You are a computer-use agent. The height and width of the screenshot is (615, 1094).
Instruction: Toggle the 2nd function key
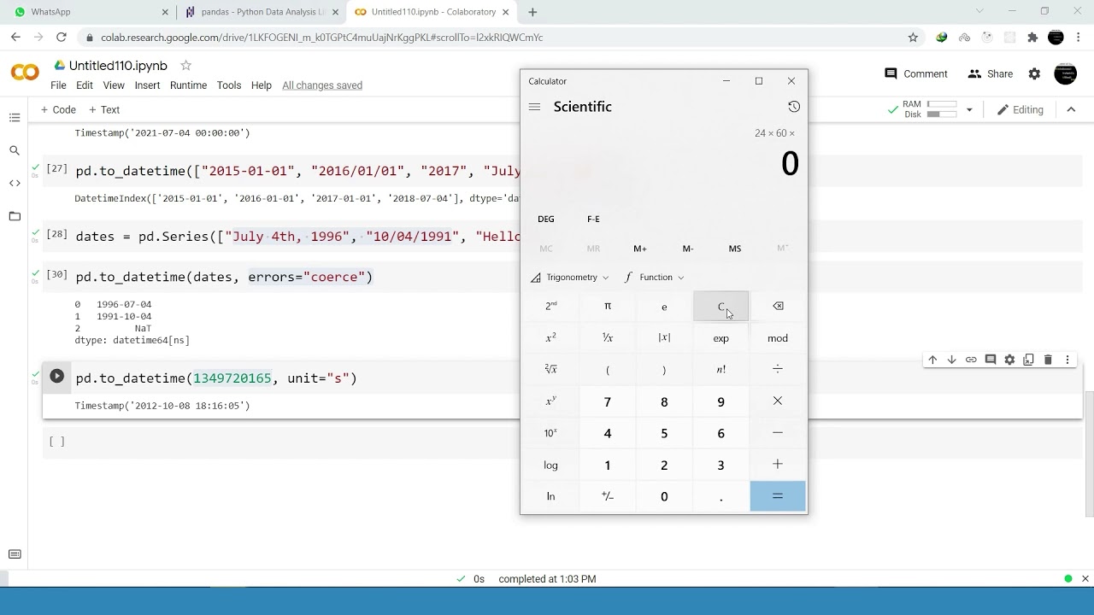551,306
